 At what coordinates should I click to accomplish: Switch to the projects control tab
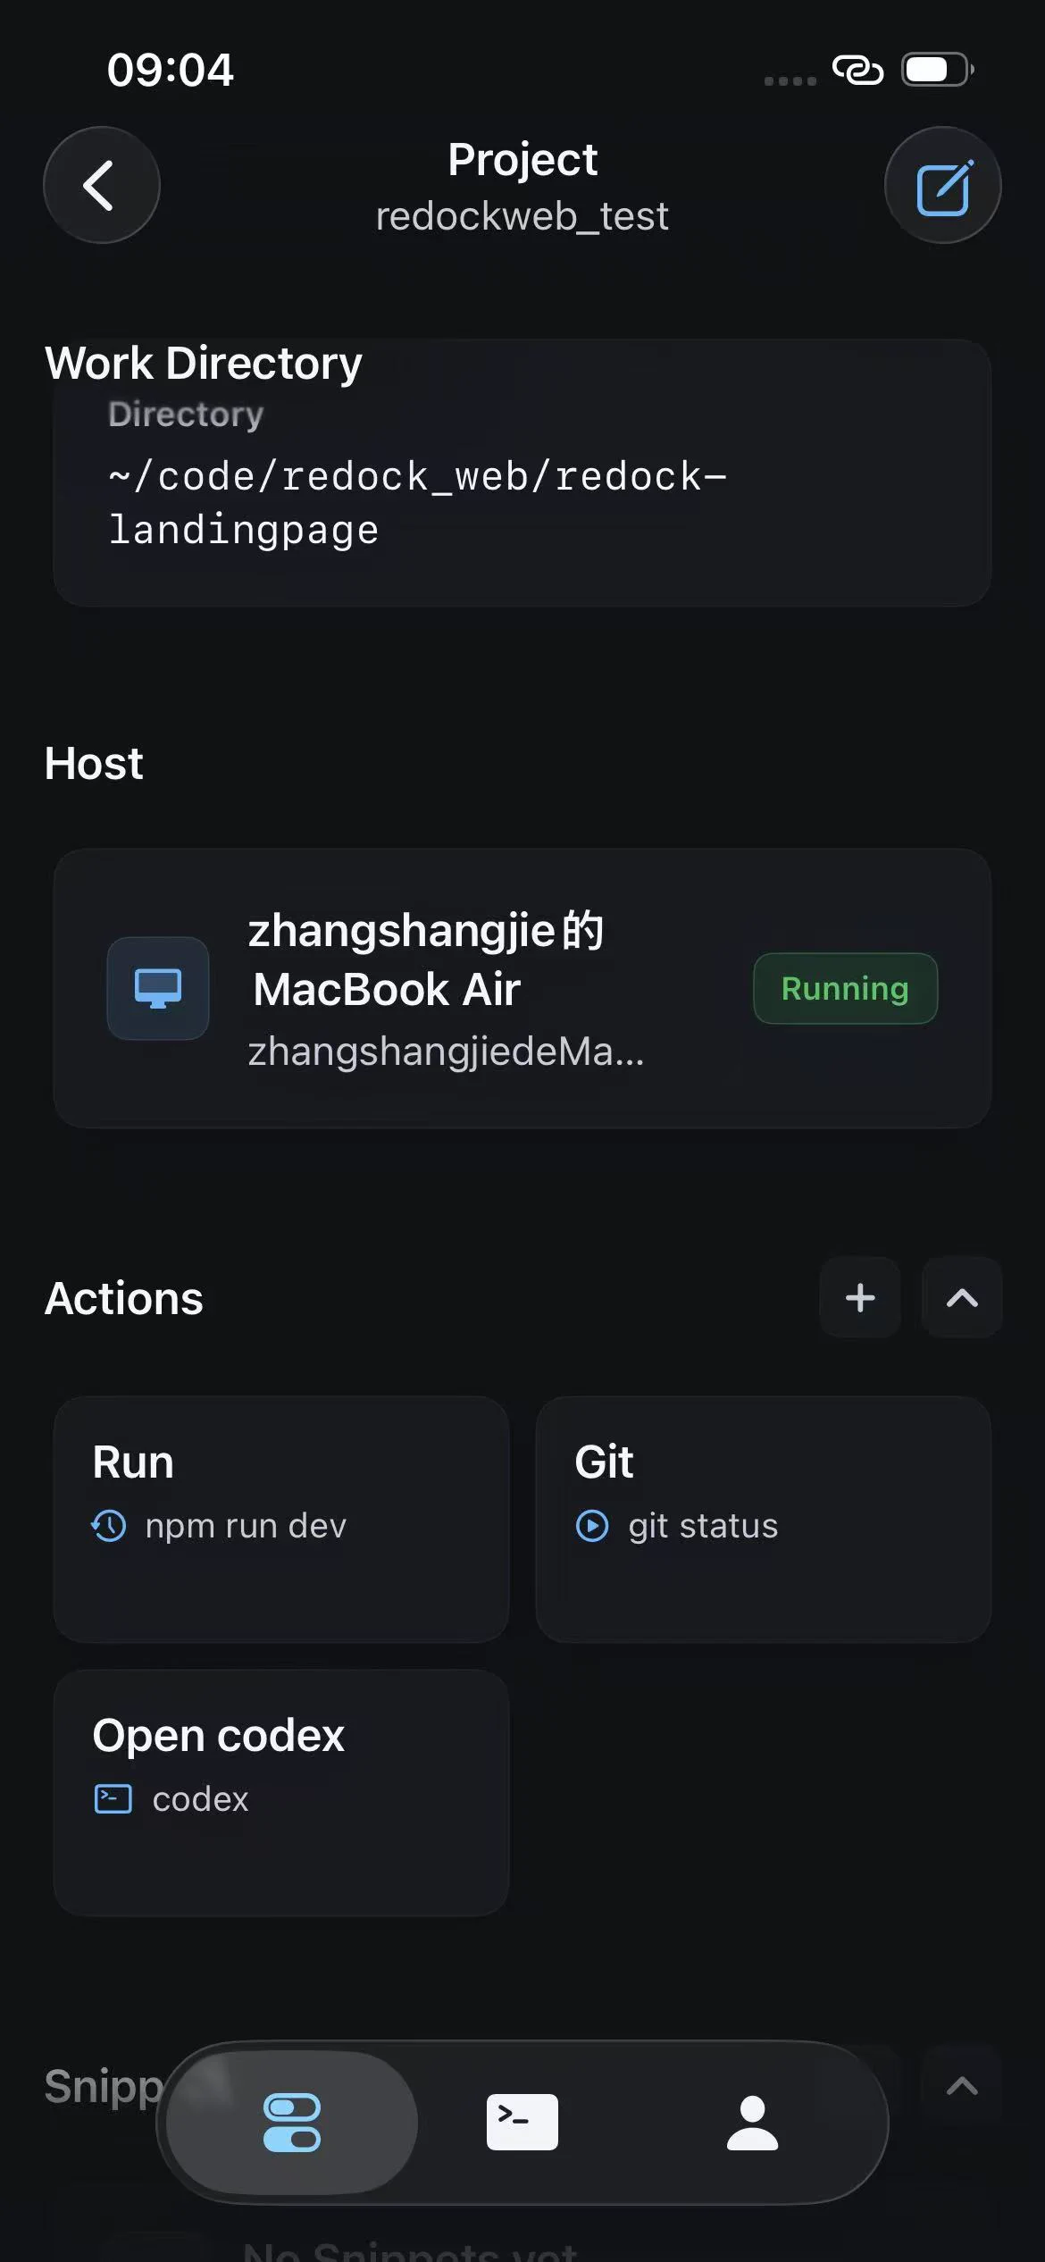[x=292, y=2122]
